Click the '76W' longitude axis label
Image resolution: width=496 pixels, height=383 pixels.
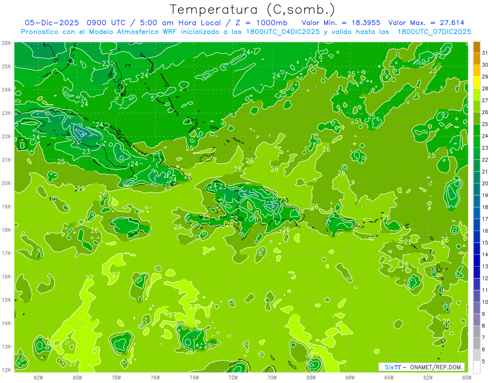155,377
